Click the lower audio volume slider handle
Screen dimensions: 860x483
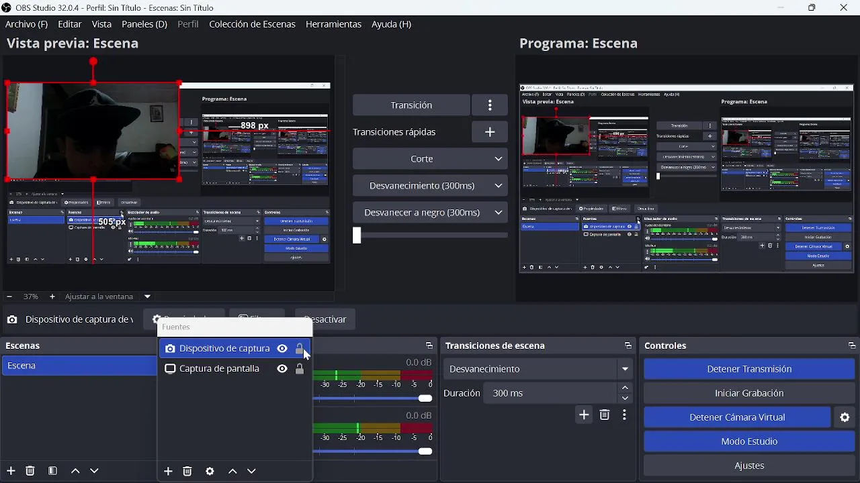(425, 451)
